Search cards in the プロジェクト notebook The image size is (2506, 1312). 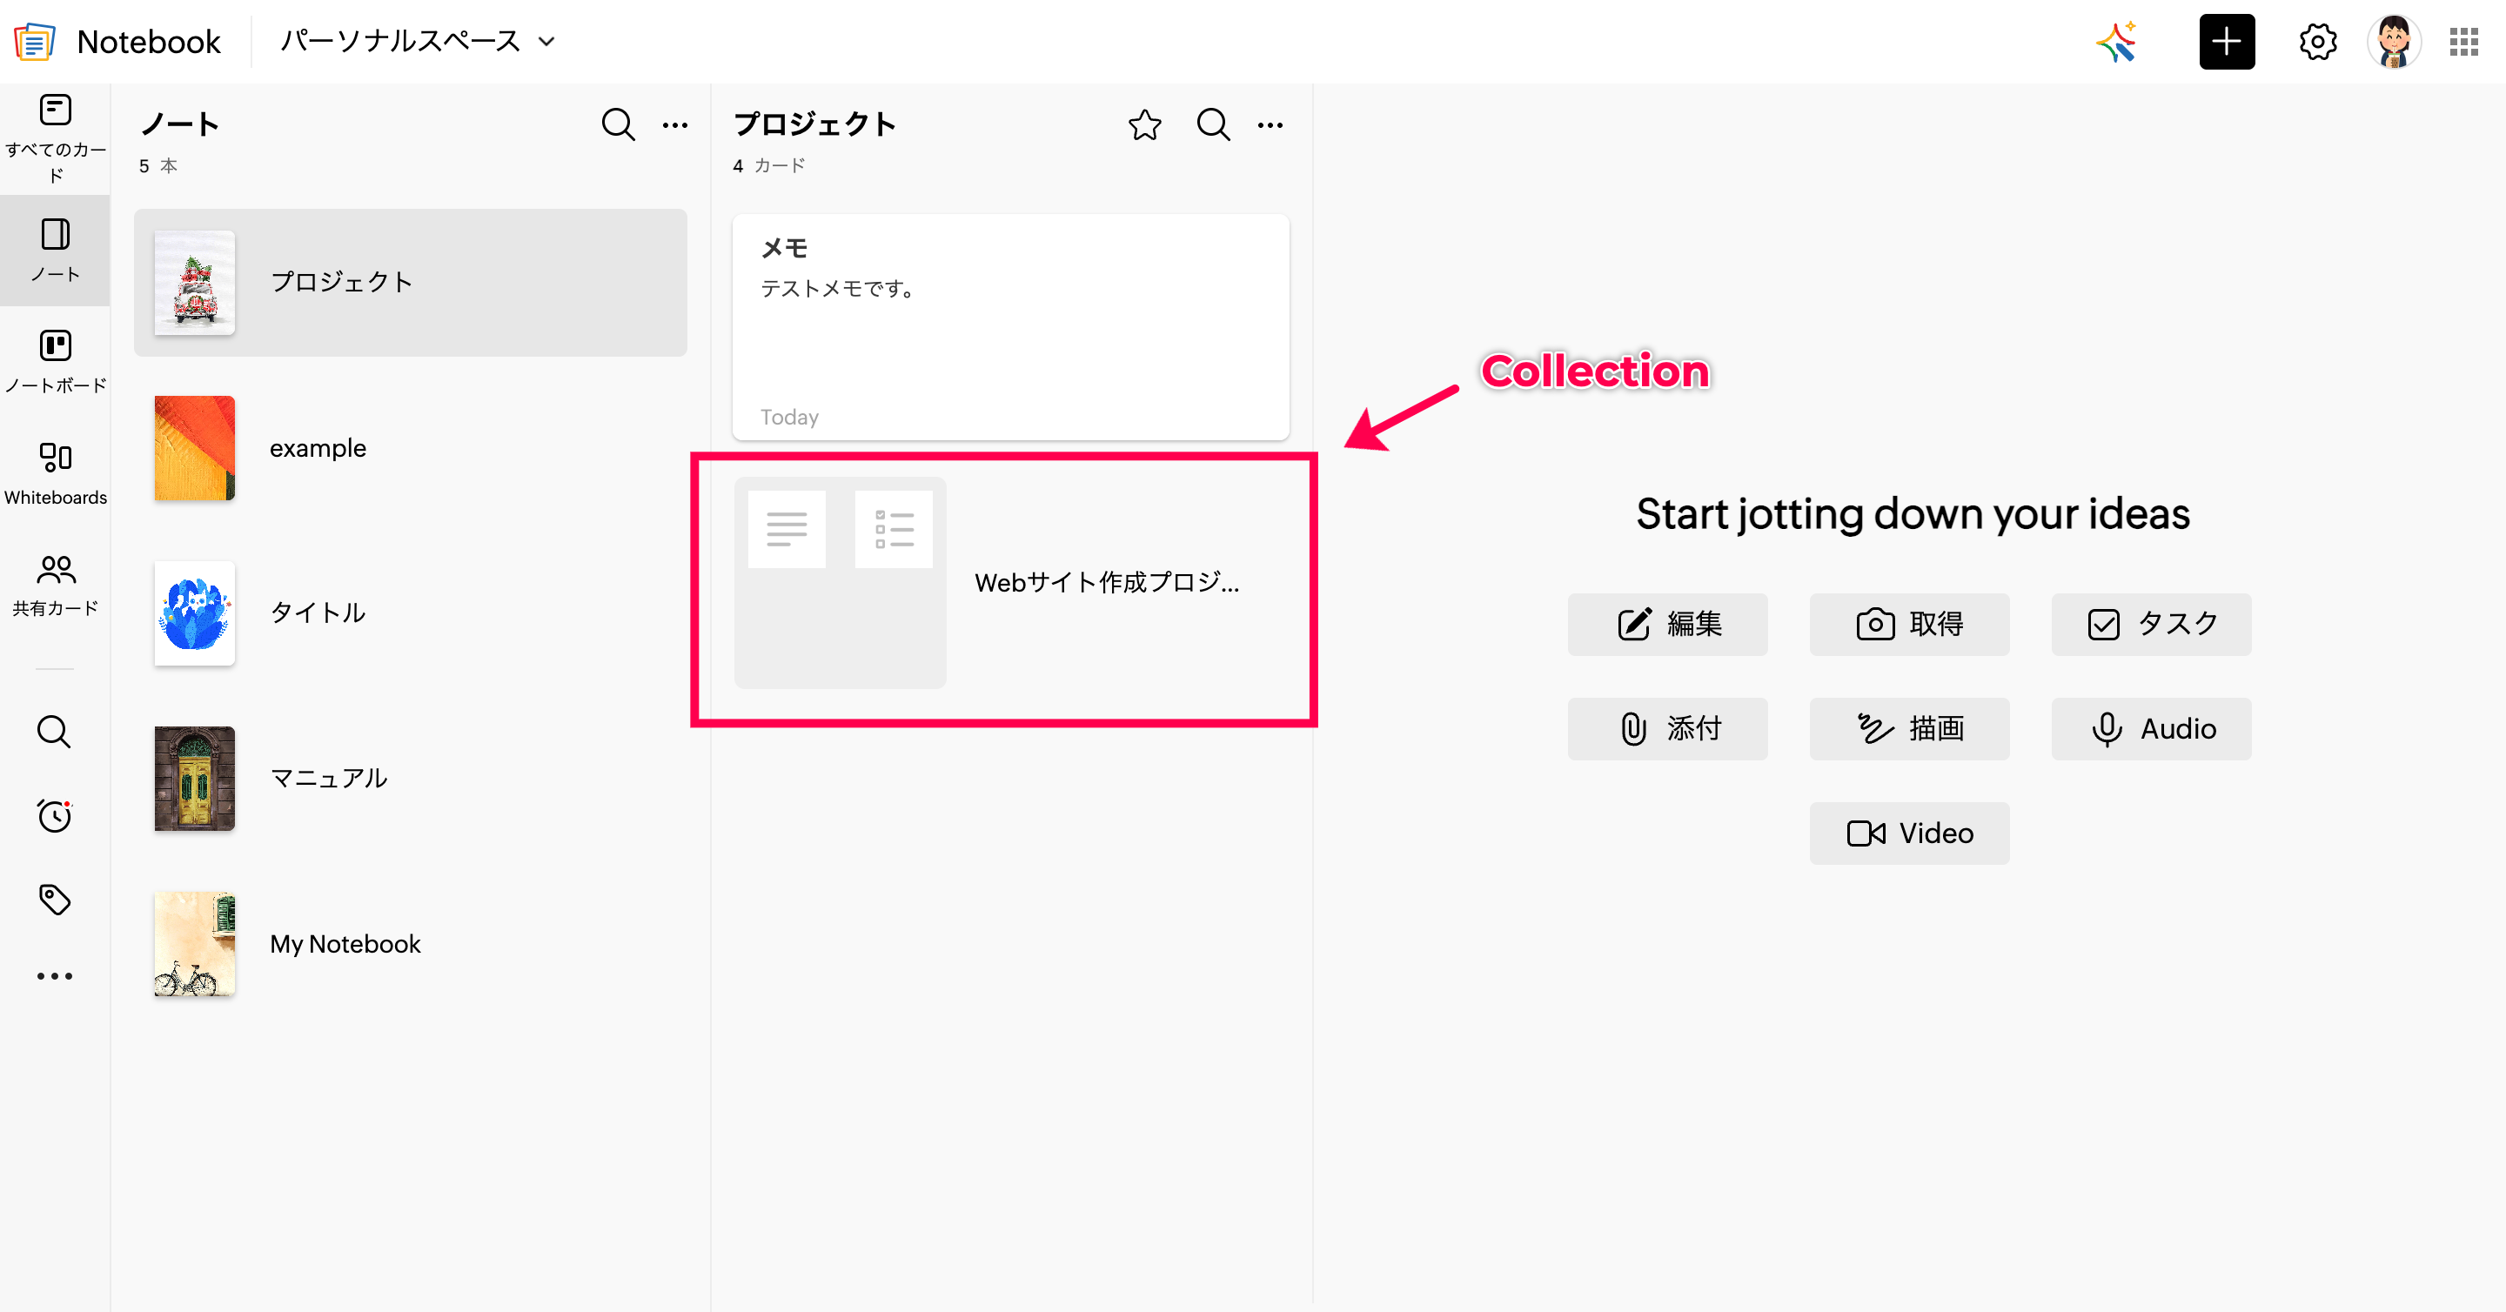(1212, 124)
